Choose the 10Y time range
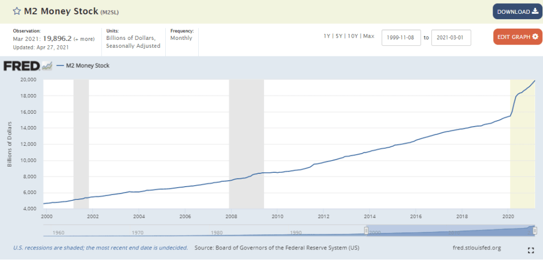 (353, 36)
